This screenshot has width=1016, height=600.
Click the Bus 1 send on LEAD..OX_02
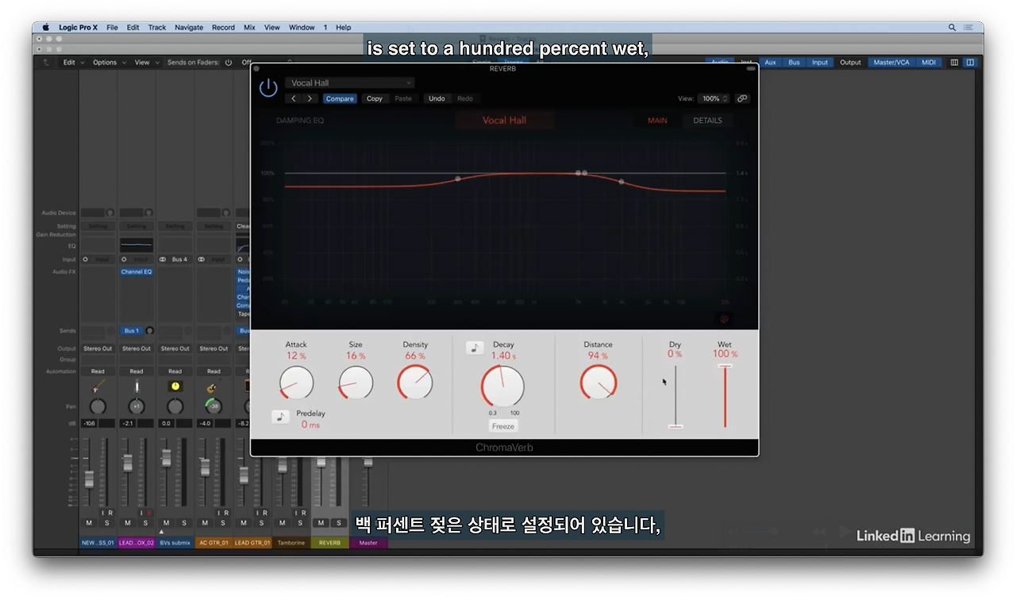coord(132,331)
